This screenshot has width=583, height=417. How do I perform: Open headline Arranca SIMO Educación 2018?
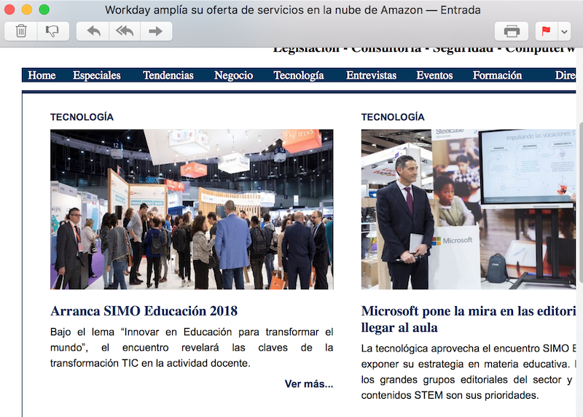144,311
